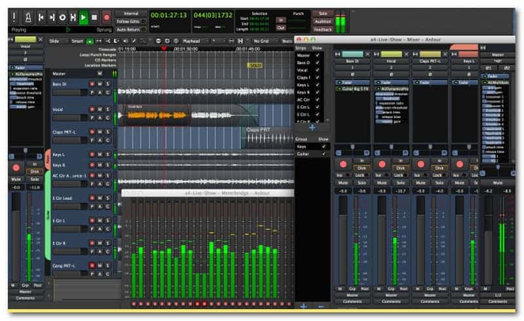This screenshot has width=524, height=321.
Task: Click the green grab mode tool icon
Action: [90, 41]
